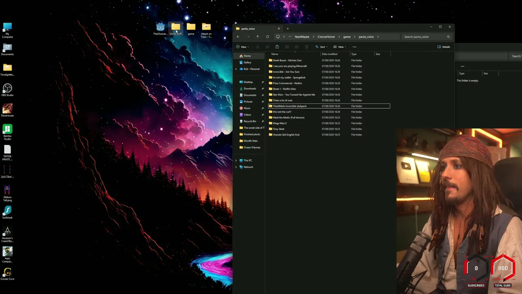Screen dimensions: 522x294
Task: Open the chevron after YeahMaybe in breadcrumb
Action: [x=313, y=37]
